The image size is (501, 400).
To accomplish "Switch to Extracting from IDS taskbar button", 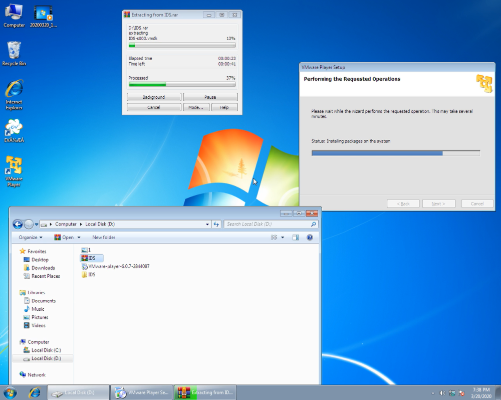I will (x=205, y=392).
